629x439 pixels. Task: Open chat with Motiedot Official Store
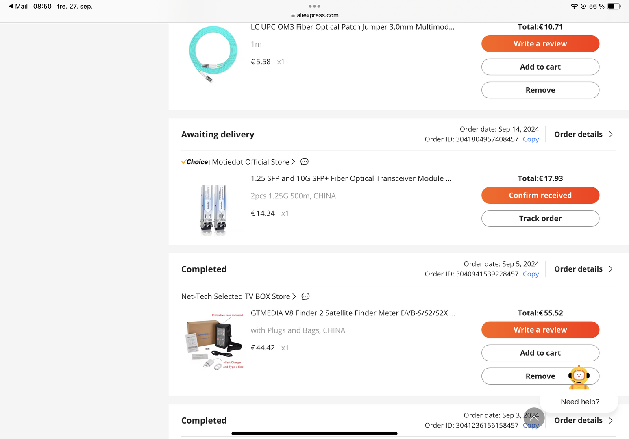tap(304, 162)
